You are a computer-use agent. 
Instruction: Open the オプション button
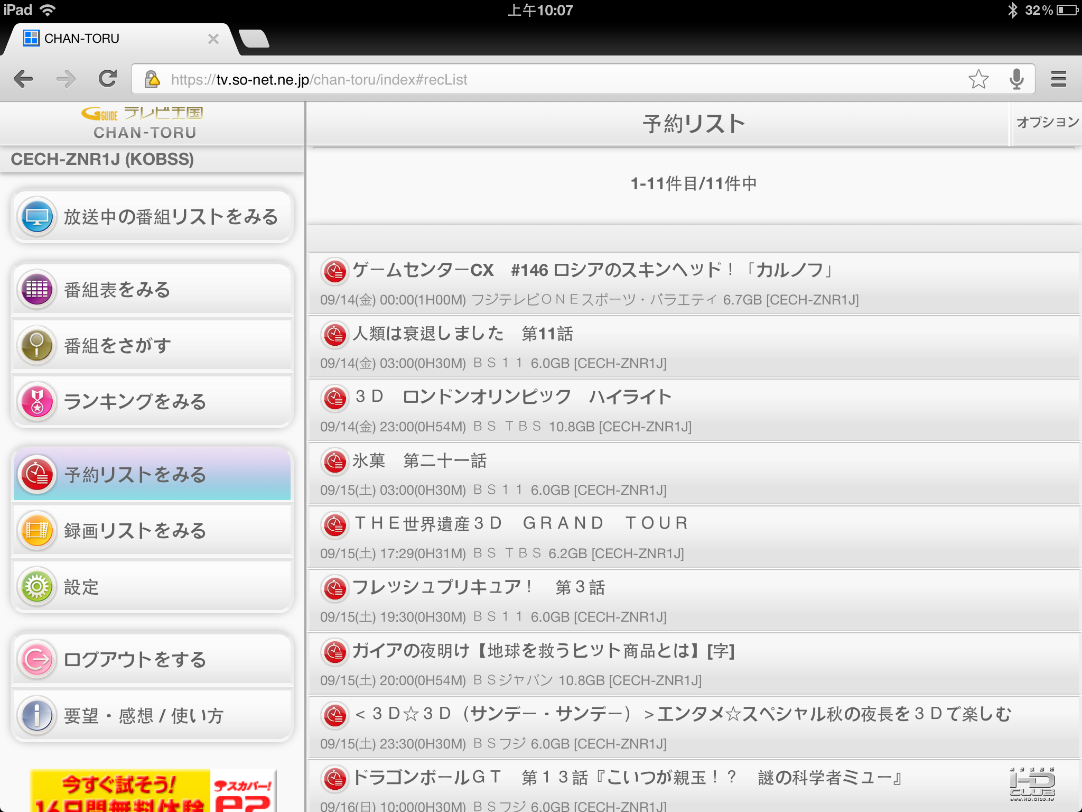coord(1047,123)
